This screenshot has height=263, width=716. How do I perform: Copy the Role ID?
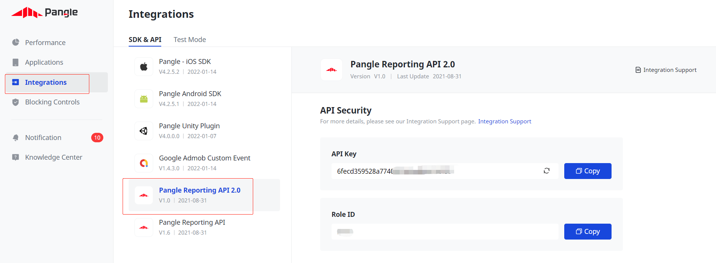[x=587, y=231]
